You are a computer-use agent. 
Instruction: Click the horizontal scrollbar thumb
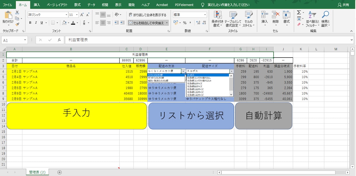278,172
